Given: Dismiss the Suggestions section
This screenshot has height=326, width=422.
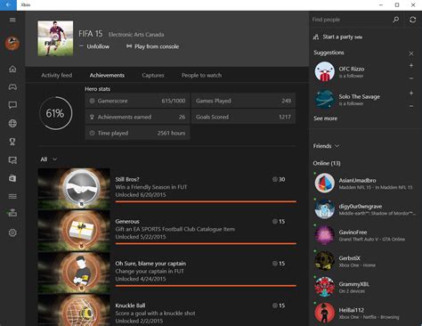Looking at the screenshot, I should (411, 53).
